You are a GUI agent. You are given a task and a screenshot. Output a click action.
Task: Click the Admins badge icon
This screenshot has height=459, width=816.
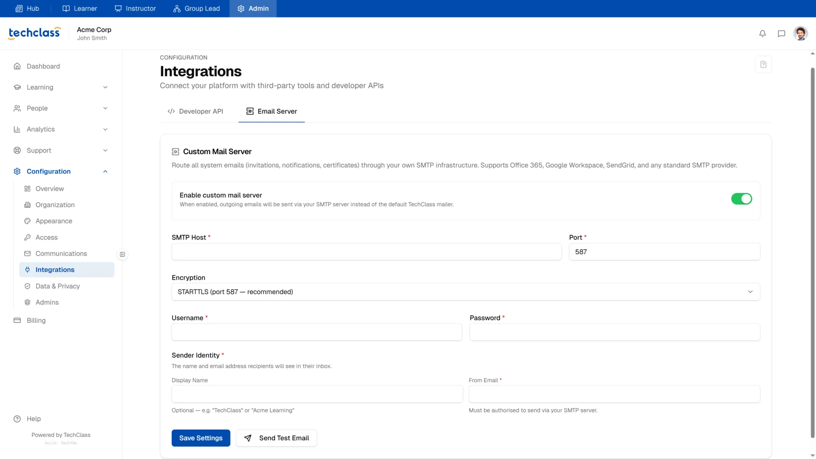[28, 303]
